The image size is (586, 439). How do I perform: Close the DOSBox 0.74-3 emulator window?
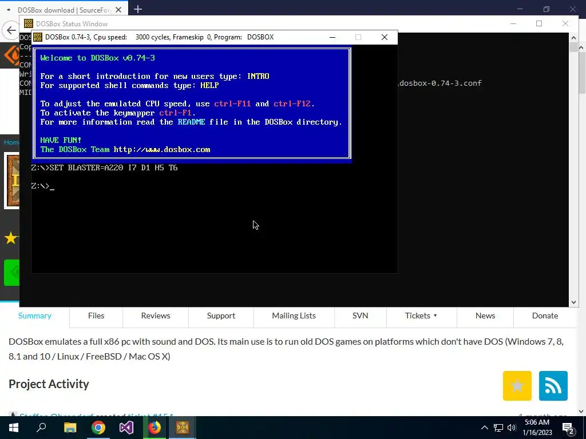384,37
